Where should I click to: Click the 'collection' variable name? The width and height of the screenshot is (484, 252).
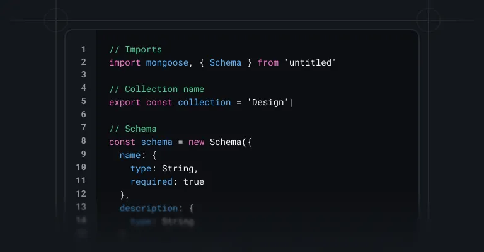pos(204,103)
